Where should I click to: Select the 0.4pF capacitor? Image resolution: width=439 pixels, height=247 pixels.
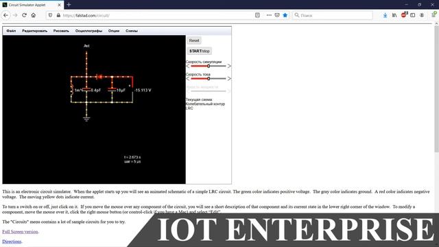tap(86, 90)
